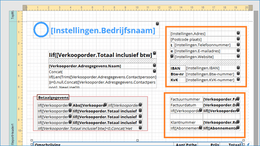The image size is (260, 146).
Task: Click the data-binding icon beside E-mailadres
Action: [238, 50]
